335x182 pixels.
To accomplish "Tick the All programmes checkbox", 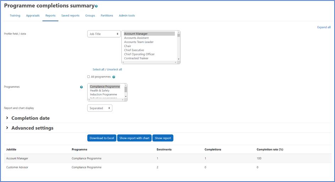I will point(88,77).
